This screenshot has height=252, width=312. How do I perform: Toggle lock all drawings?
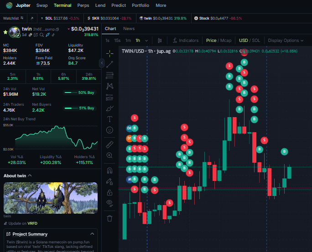tap(109, 193)
